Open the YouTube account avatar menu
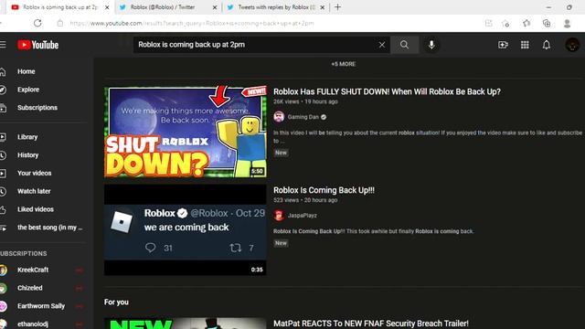Viewport: 585px width, 329px height. pos(572,45)
